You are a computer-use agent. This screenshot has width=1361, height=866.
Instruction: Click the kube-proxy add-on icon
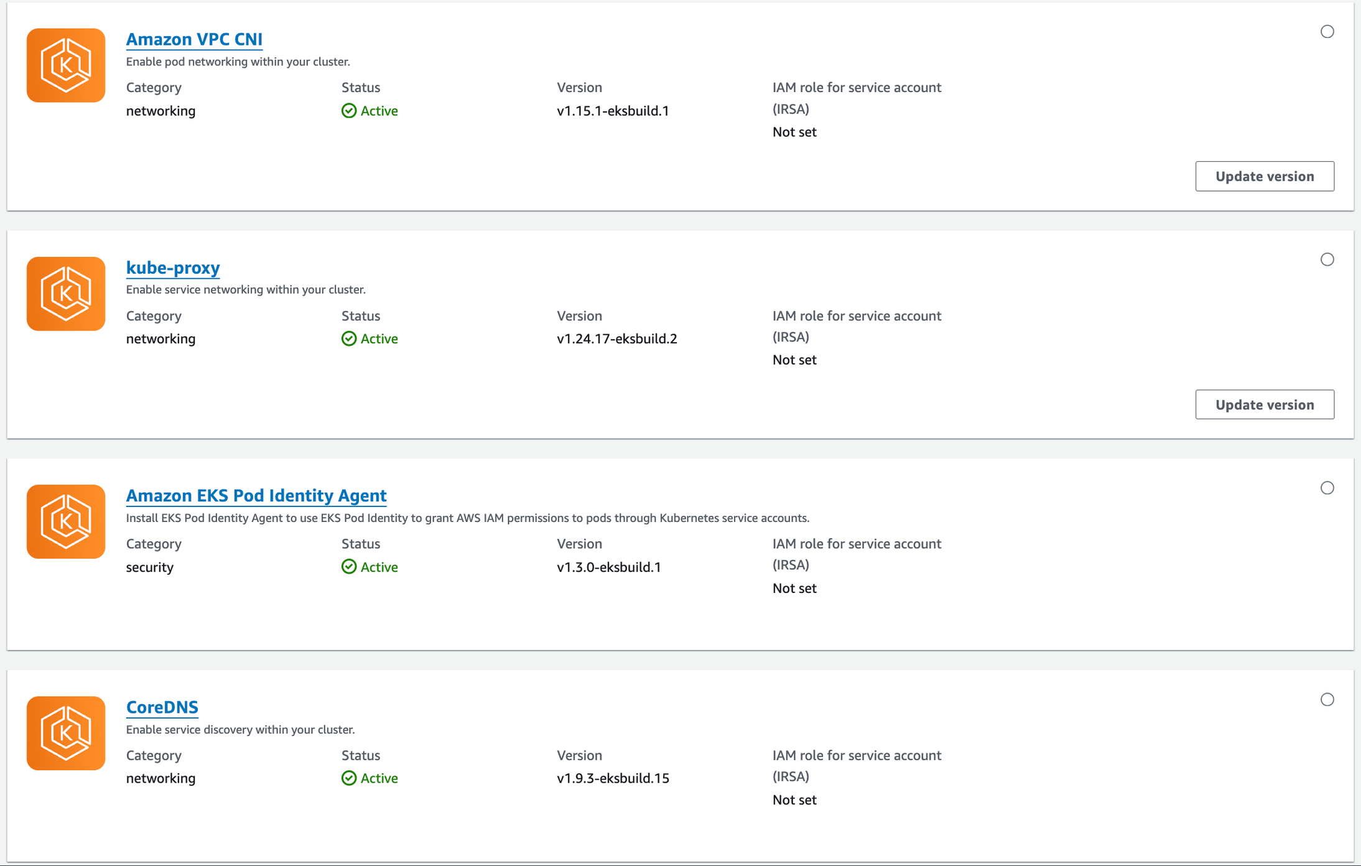point(66,294)
